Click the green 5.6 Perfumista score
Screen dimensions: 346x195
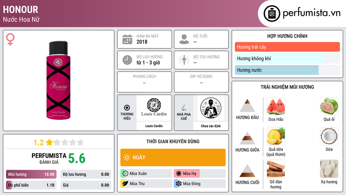tap(77, 158)
